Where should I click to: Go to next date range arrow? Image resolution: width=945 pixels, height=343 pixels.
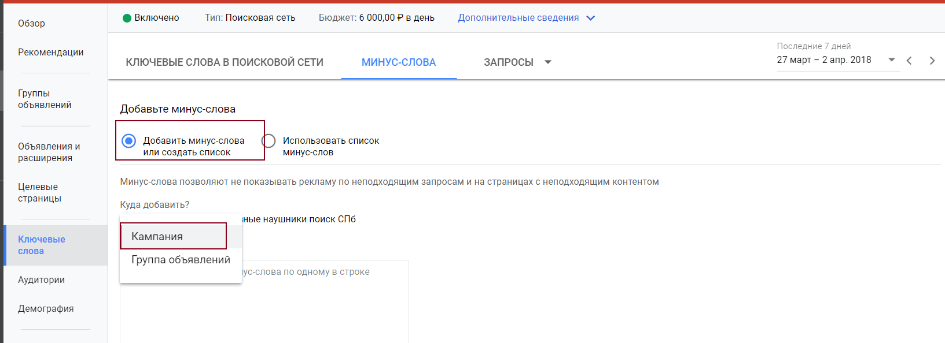932,61
